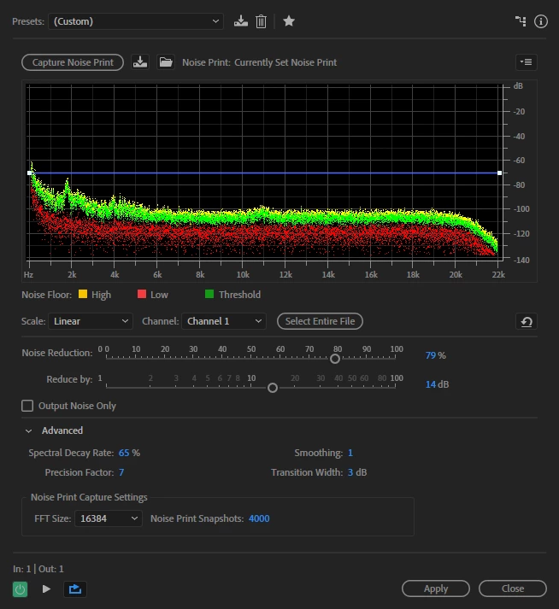The width and height of the screenshot is (559, 609).
Task: Click the delete preset trash icon
Action: point(261,21)
